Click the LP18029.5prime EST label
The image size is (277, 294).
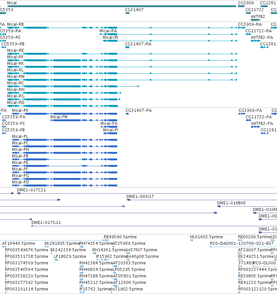[70, 256]
